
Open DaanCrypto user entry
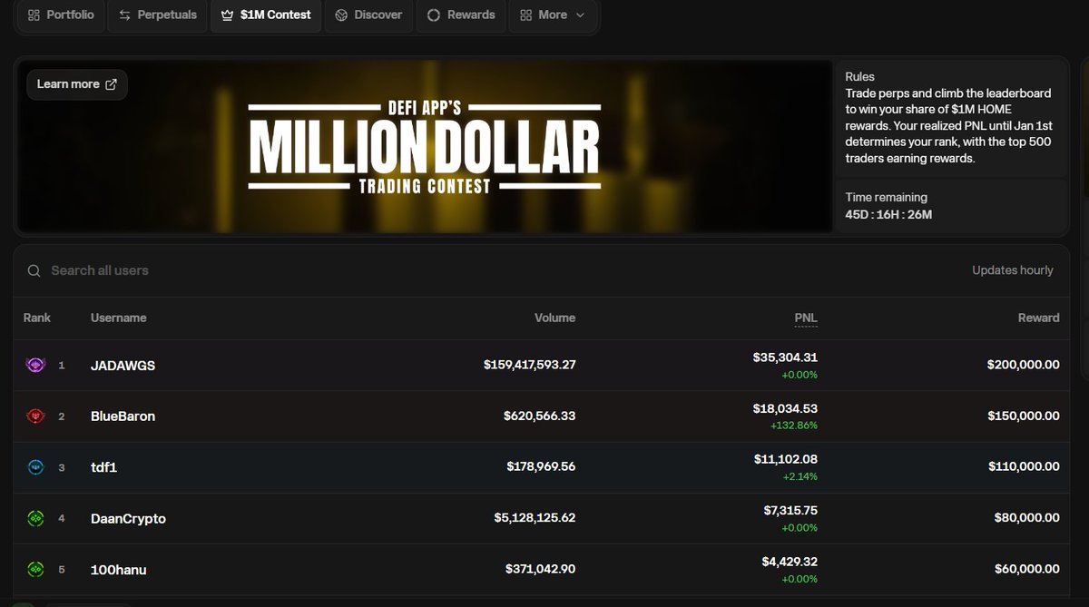[128, 519]
